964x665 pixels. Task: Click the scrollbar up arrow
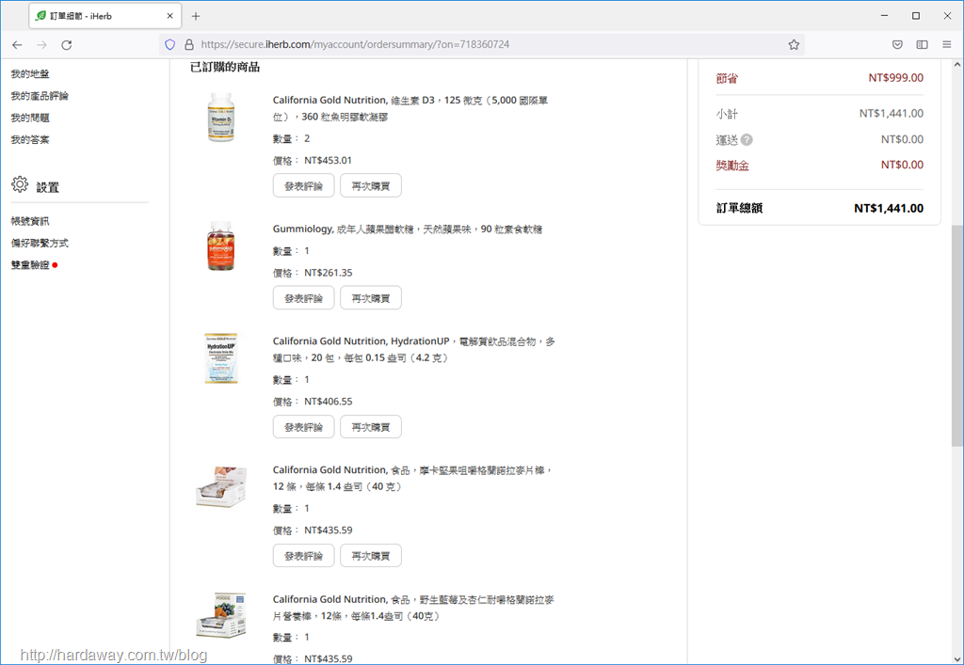pos(957,65)
